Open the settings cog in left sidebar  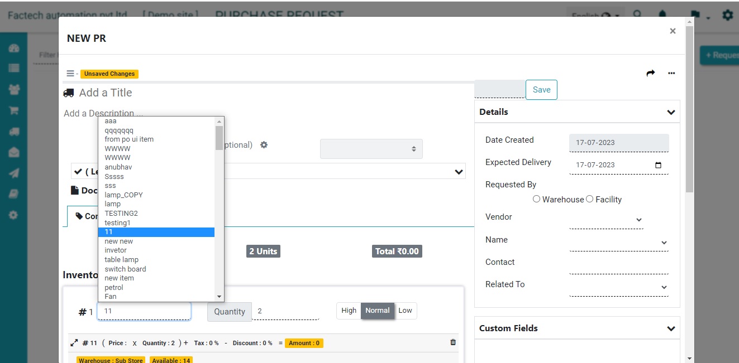(x=14, y=215)
